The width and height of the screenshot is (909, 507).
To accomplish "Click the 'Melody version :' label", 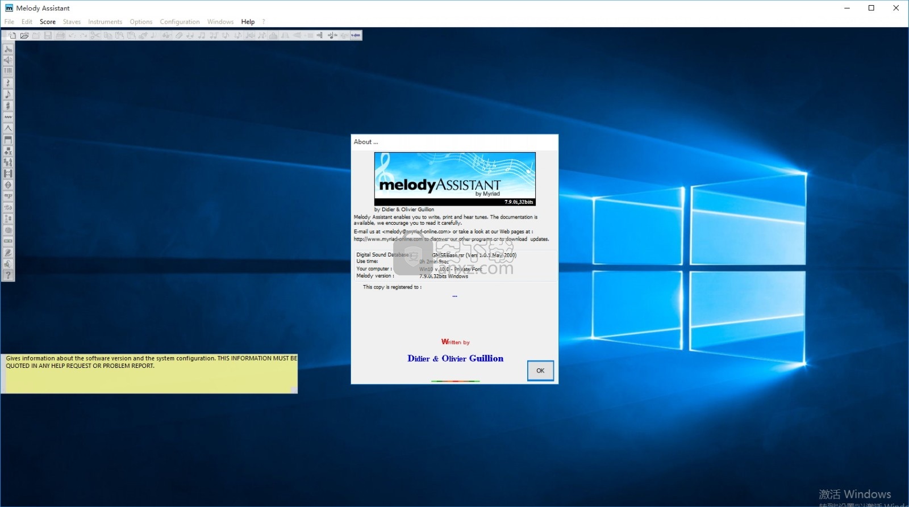I will point(375,276).
